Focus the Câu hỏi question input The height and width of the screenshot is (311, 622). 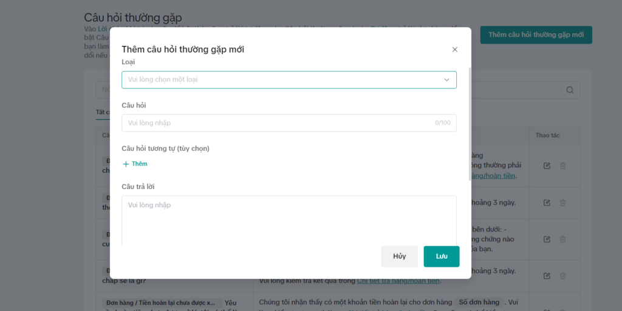pos(289,122)
